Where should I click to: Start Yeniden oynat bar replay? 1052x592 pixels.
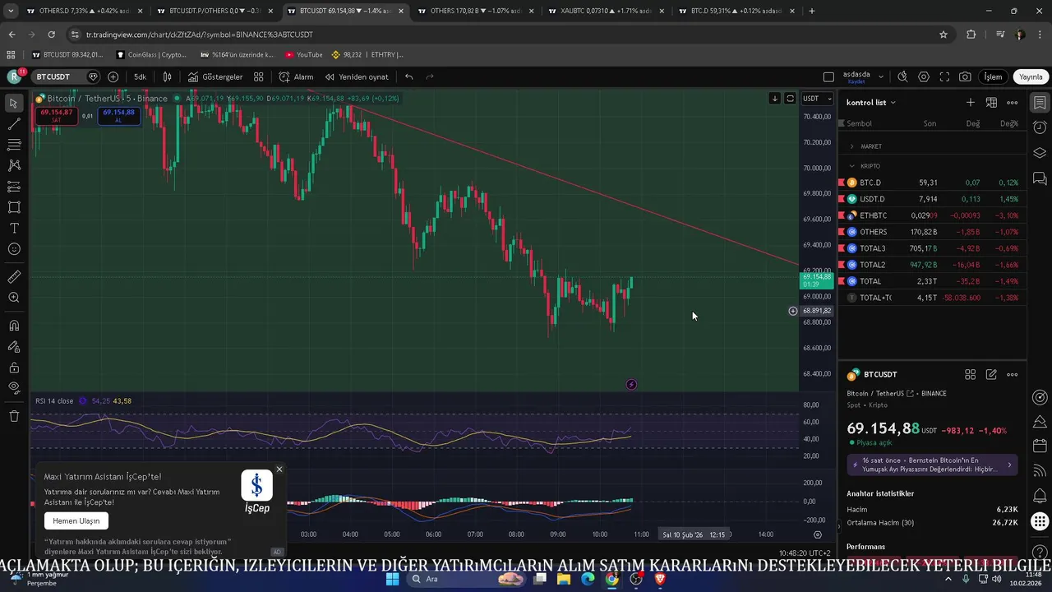[x=357, y=76]
